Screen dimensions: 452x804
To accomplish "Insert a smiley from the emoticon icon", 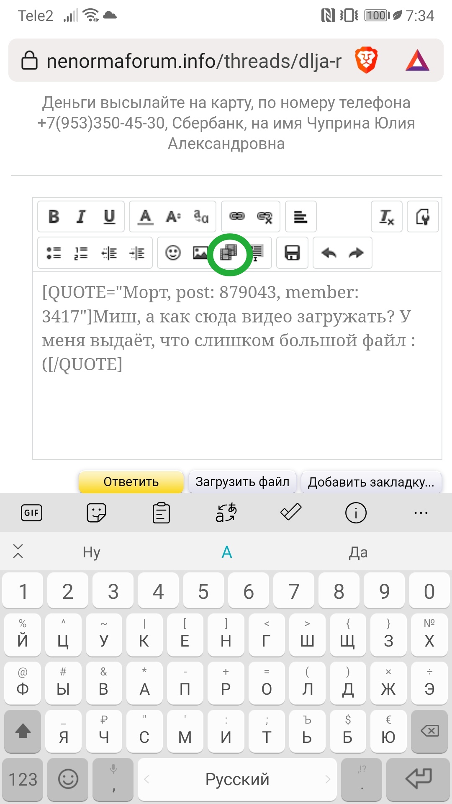I will tap(173, 253).
